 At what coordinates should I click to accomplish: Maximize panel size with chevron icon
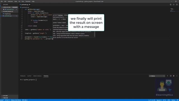coord(177,76)
